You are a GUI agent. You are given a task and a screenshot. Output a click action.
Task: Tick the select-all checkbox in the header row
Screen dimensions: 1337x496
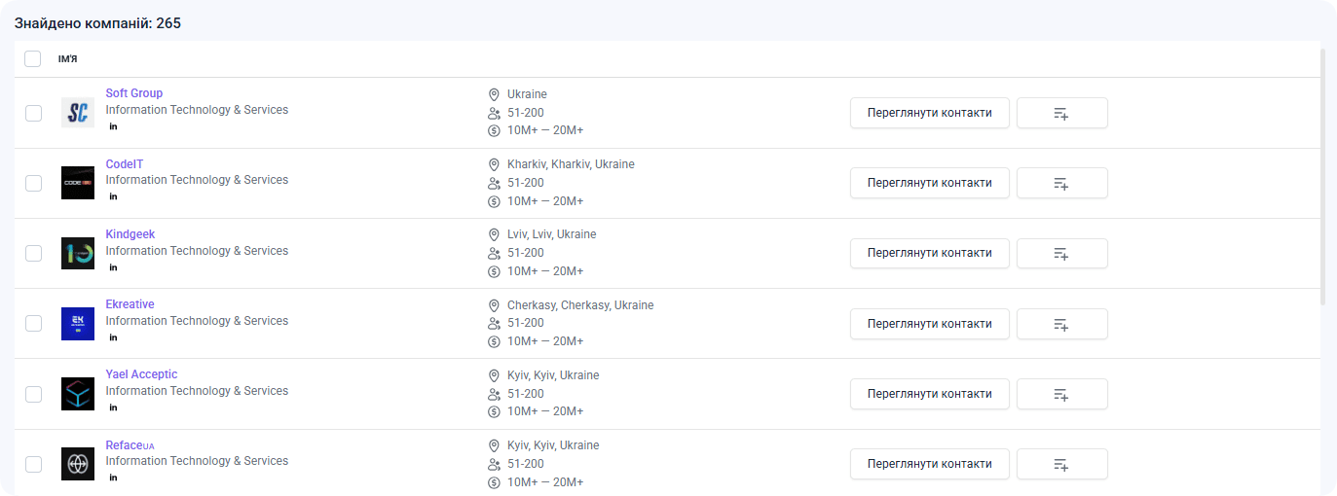point(33,58)
